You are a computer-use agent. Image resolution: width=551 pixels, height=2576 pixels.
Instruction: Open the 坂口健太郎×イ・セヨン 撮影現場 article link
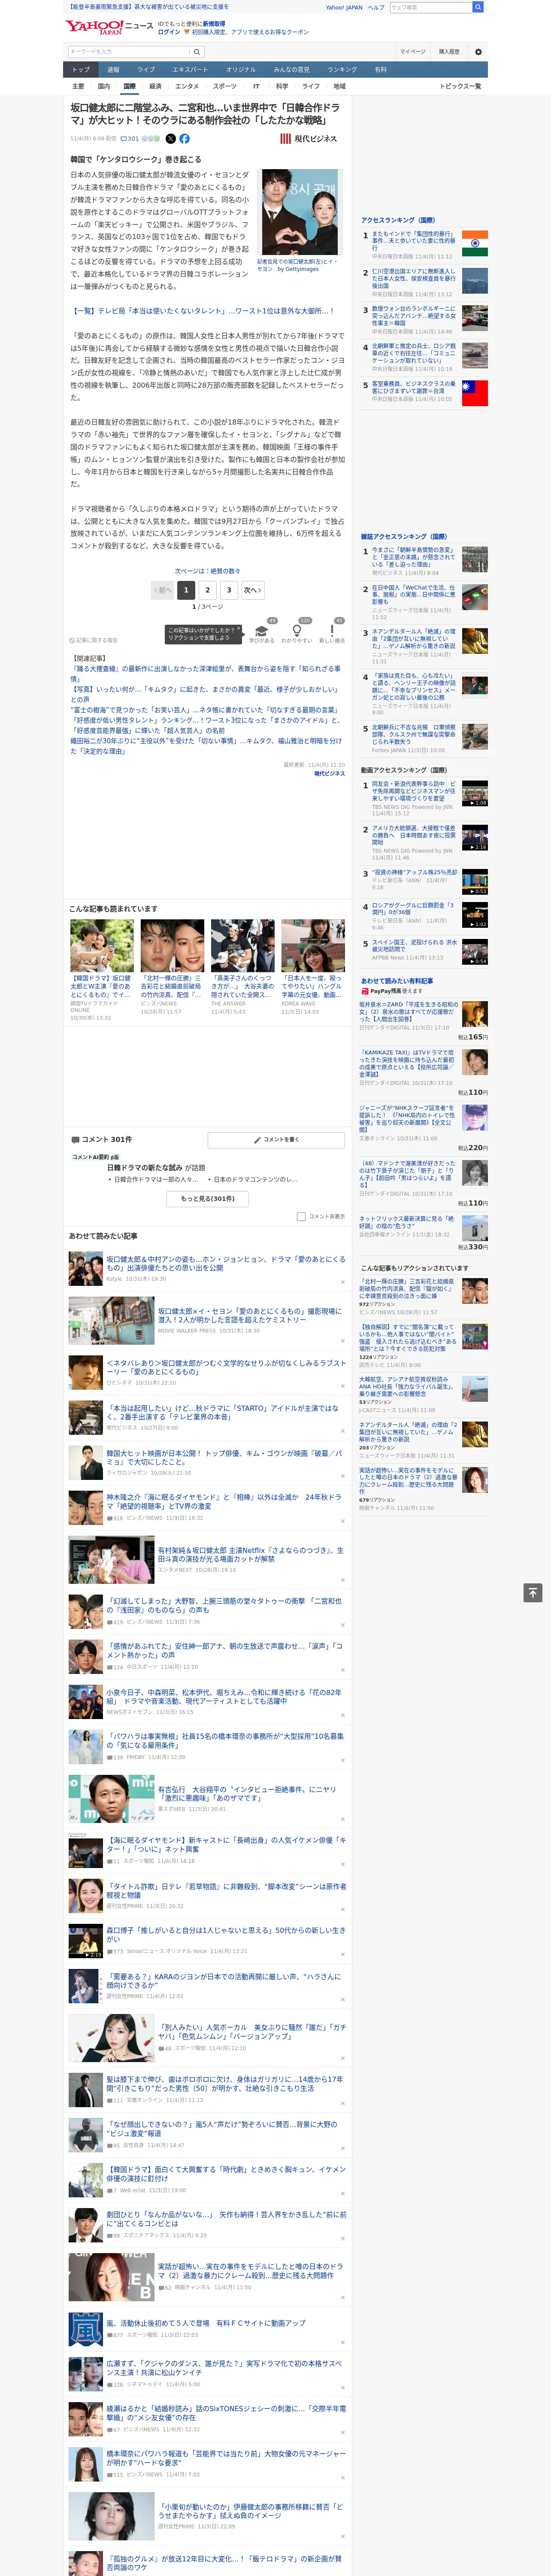(250, 1315)
